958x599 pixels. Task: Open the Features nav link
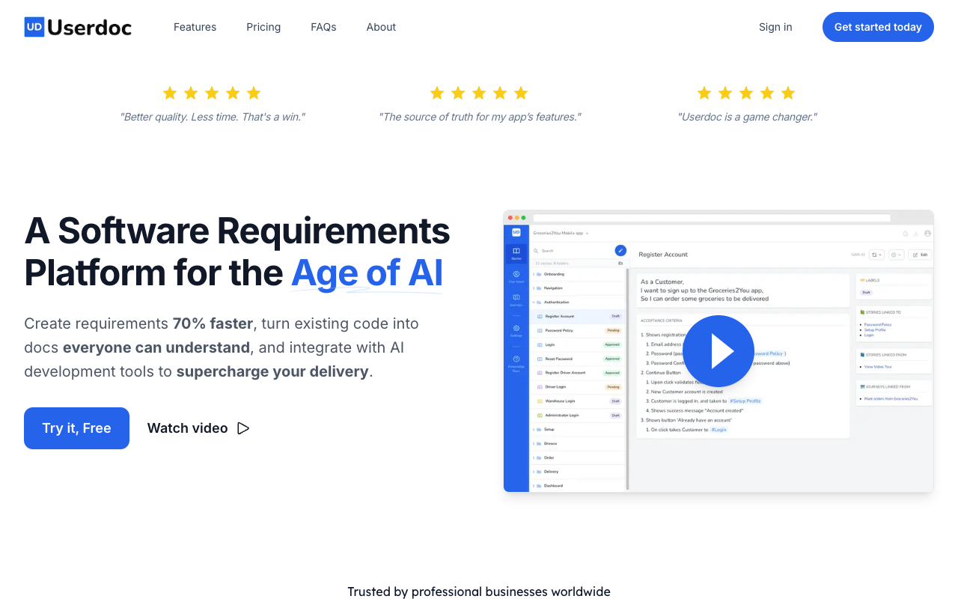195,27
